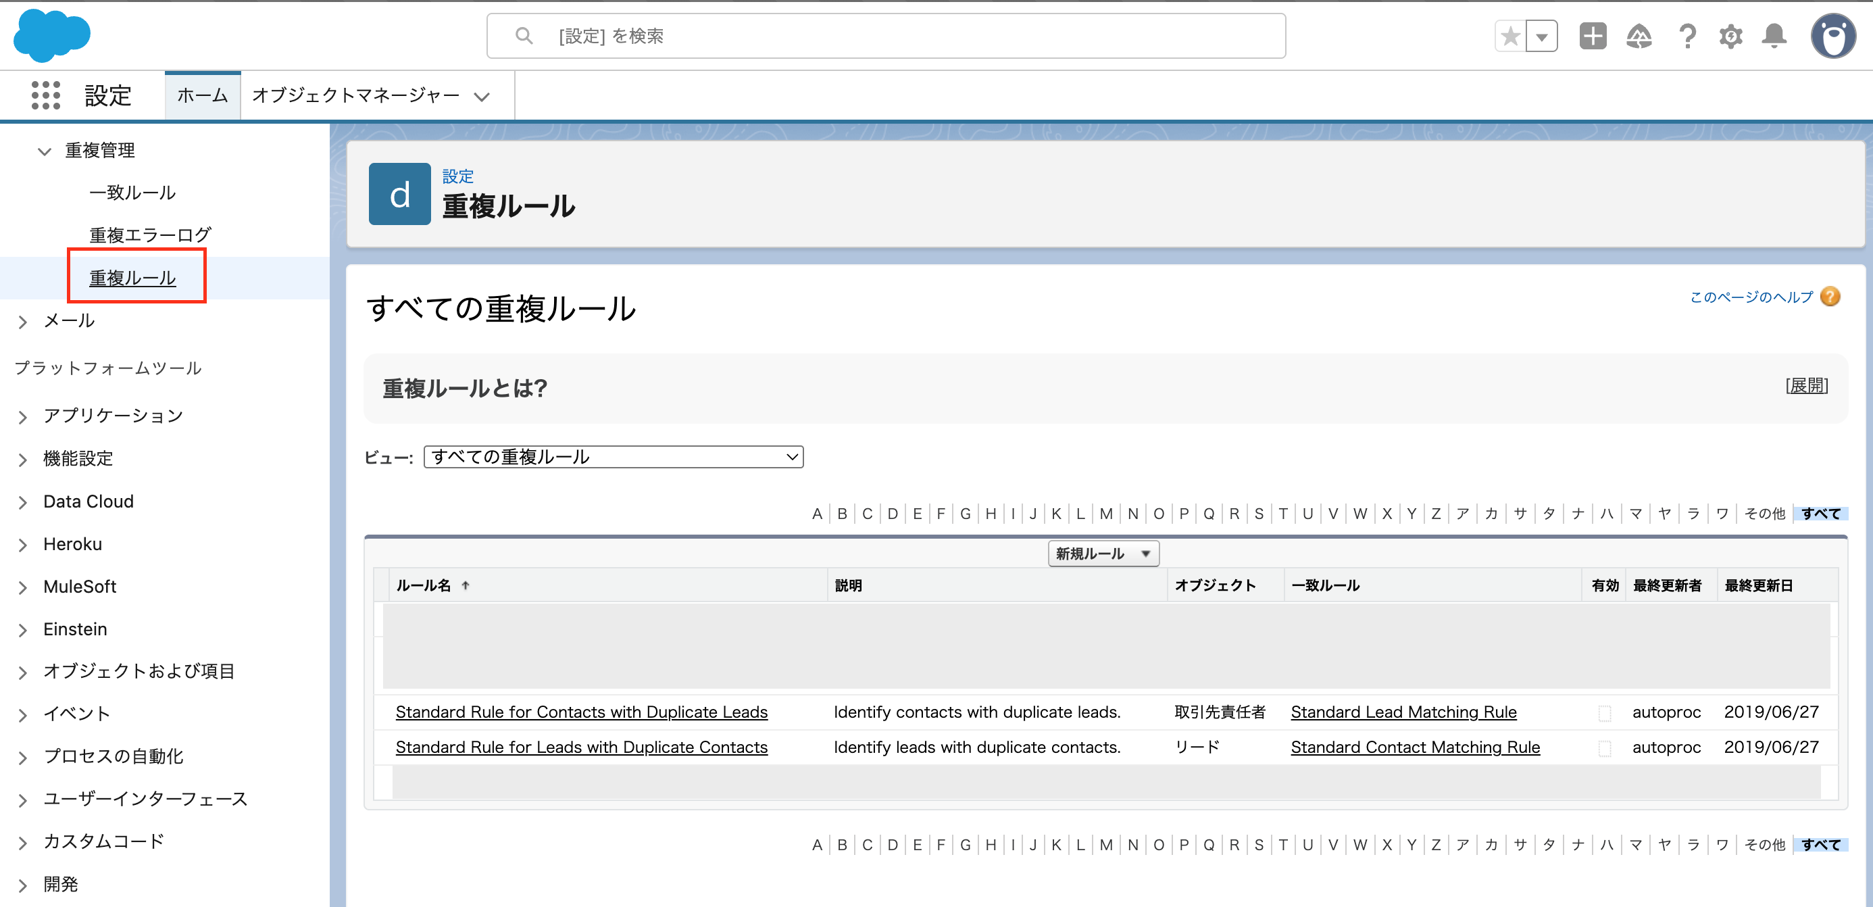Viewport: 1873px width, 907px height.
Task: Click the blue 'd' page icon
Action: [399, 193]
